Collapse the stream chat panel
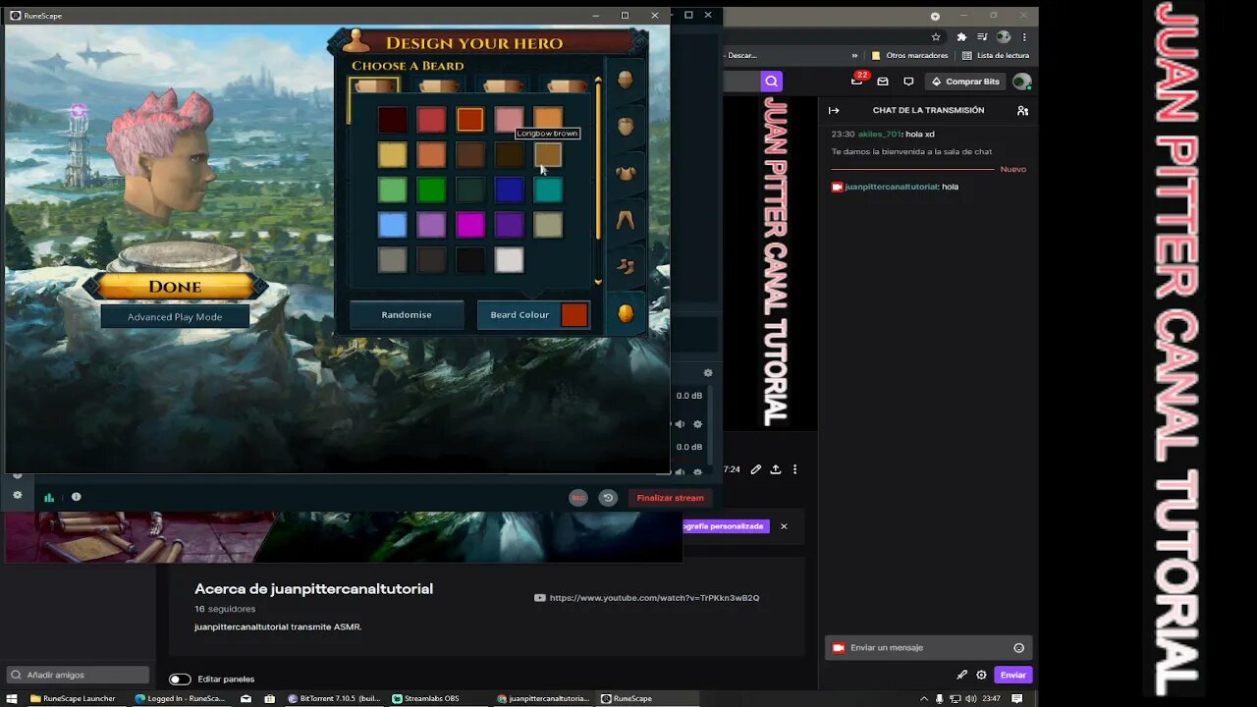The image size is (1257, 707). 834,110
